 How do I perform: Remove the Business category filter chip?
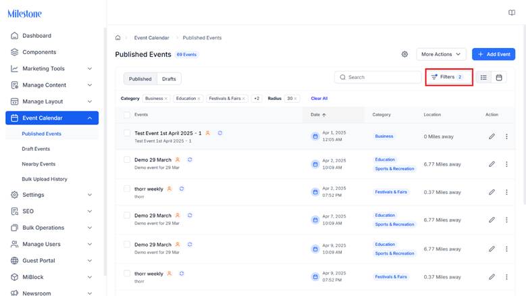[166, 99]
